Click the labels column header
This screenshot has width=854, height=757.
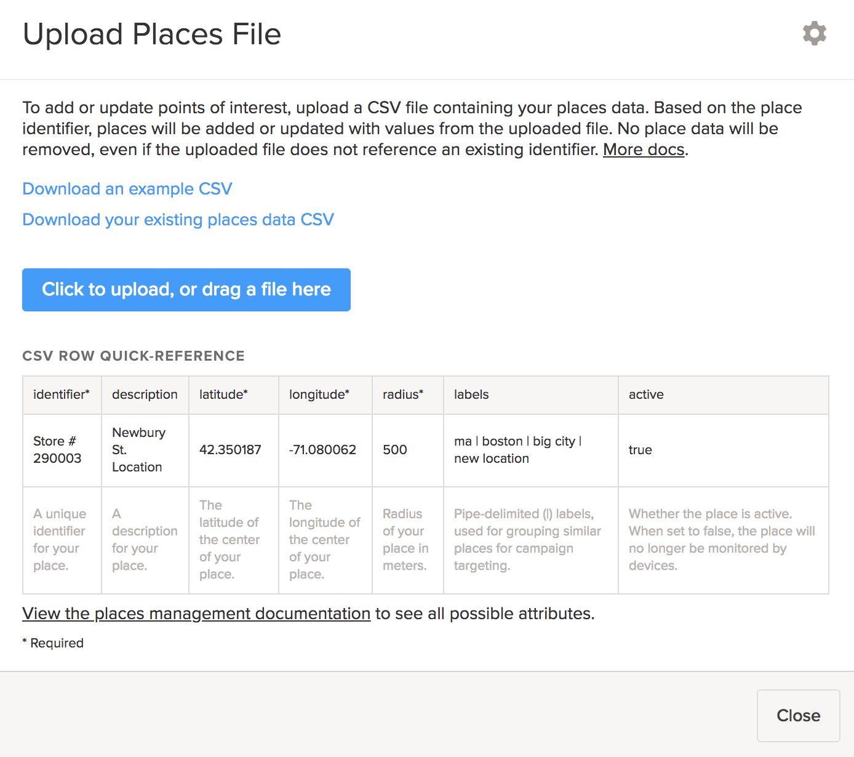click(471, 395)
